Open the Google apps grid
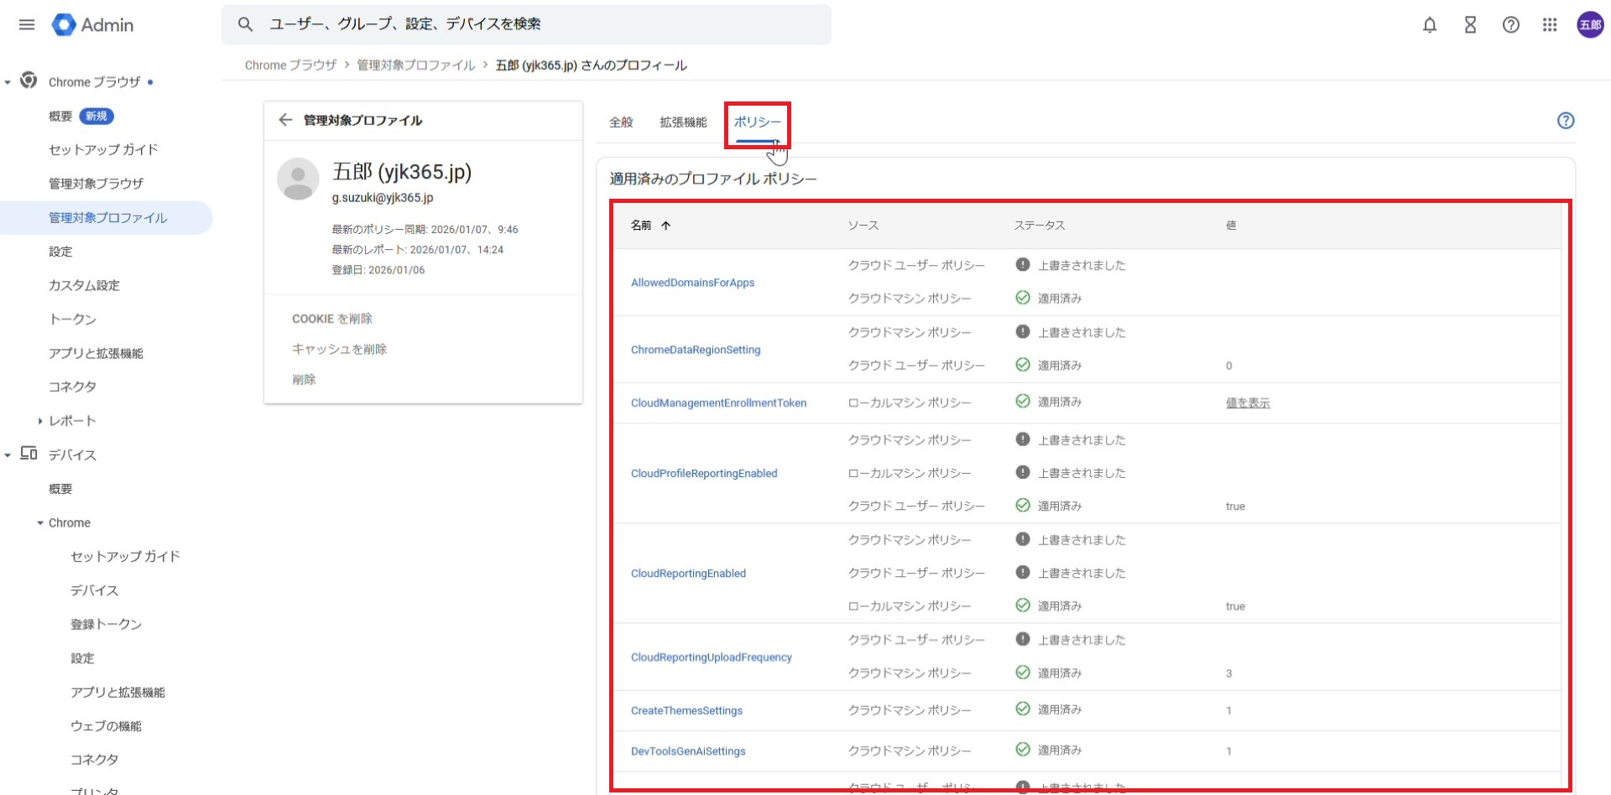1611x795 pixels. point(1550,25)
